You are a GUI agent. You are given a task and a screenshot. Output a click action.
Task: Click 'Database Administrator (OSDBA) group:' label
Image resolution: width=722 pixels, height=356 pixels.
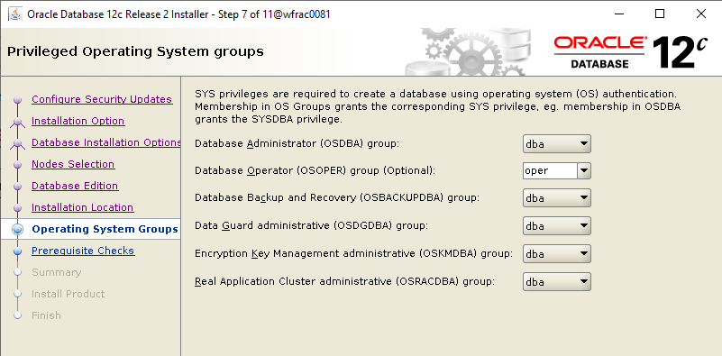(x=297, y=143)
